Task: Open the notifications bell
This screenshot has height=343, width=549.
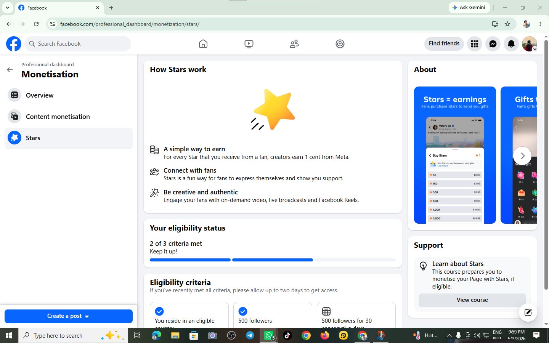Action: point(511,44)
